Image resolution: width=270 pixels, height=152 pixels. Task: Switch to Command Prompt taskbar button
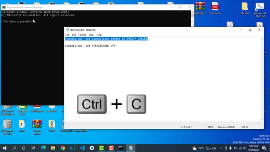[x=121, y=148]
